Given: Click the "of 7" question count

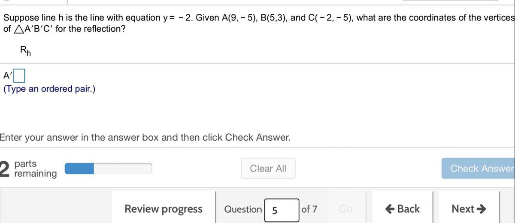Looking at the screenshot, I should tap(309, 209).
